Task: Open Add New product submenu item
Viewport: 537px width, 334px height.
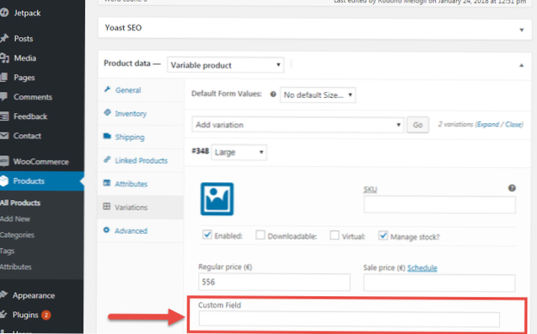Action: point(15,219)
